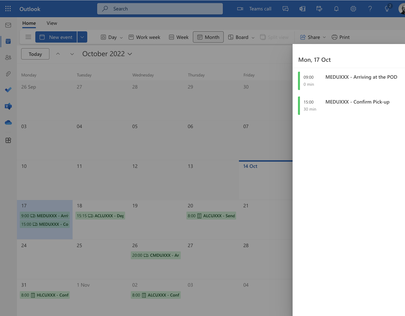Open the People icon in left sidebar

click(x=8, y=57)
